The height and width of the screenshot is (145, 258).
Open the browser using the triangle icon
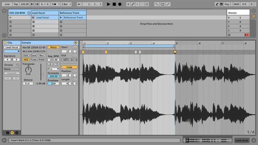pyautogui.click(x=4, y=11)
